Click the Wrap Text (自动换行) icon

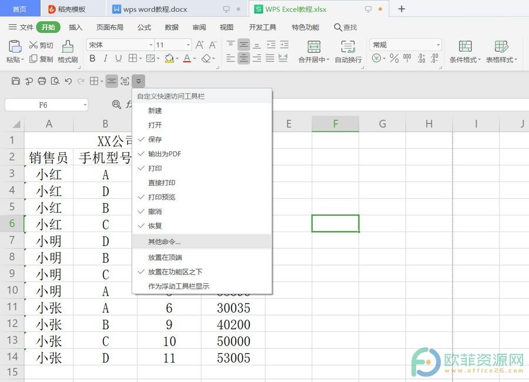[x=348, y=47]
